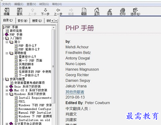Go to Home page (主页) icon
The width and height of the screenshot is (161, 125).
coord(97,12)
